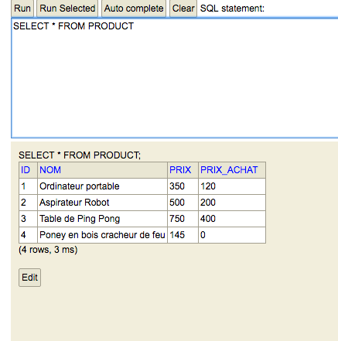
Task: Sort by the ID column header
Action: point(26,170)
